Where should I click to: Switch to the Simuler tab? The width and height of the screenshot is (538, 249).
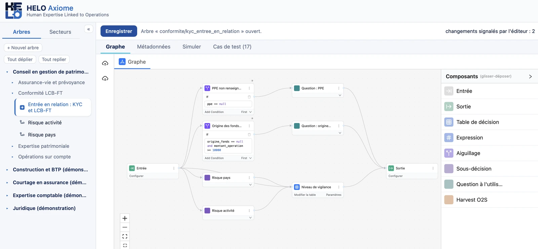(192, 47)
